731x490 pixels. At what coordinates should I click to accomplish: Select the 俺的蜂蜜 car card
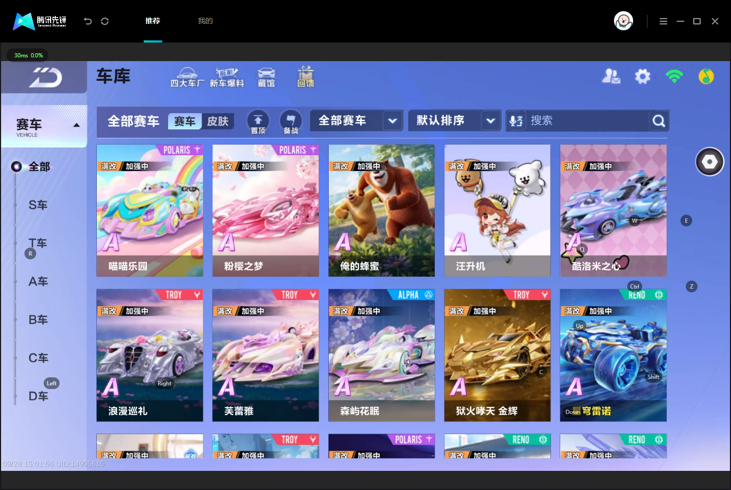tap(381, 210)
